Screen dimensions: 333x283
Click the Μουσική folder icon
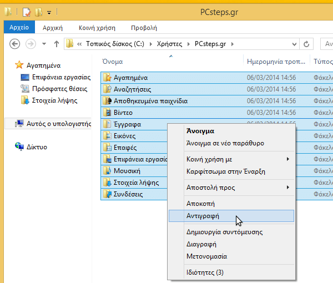[x=107, y=171]
